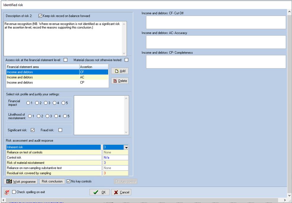Viewport: 292px width, 203px height.
Task: Open the Inherent risk value dropdown
Action: (x=126, y=147)
